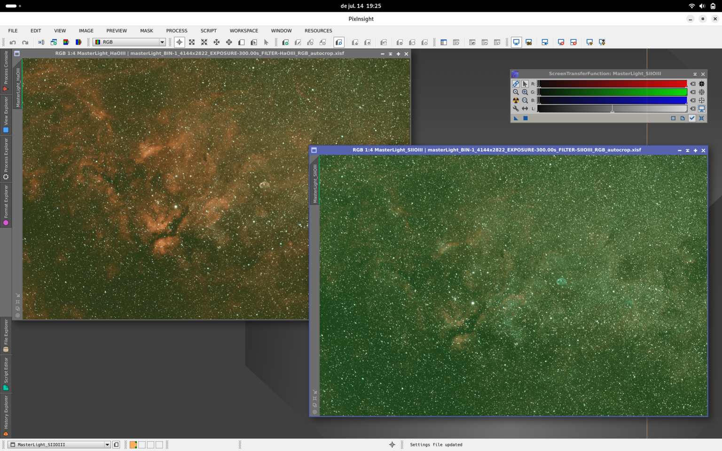
Task: Expand the Format Explorer side panel
Action: [x=6, y=205]
